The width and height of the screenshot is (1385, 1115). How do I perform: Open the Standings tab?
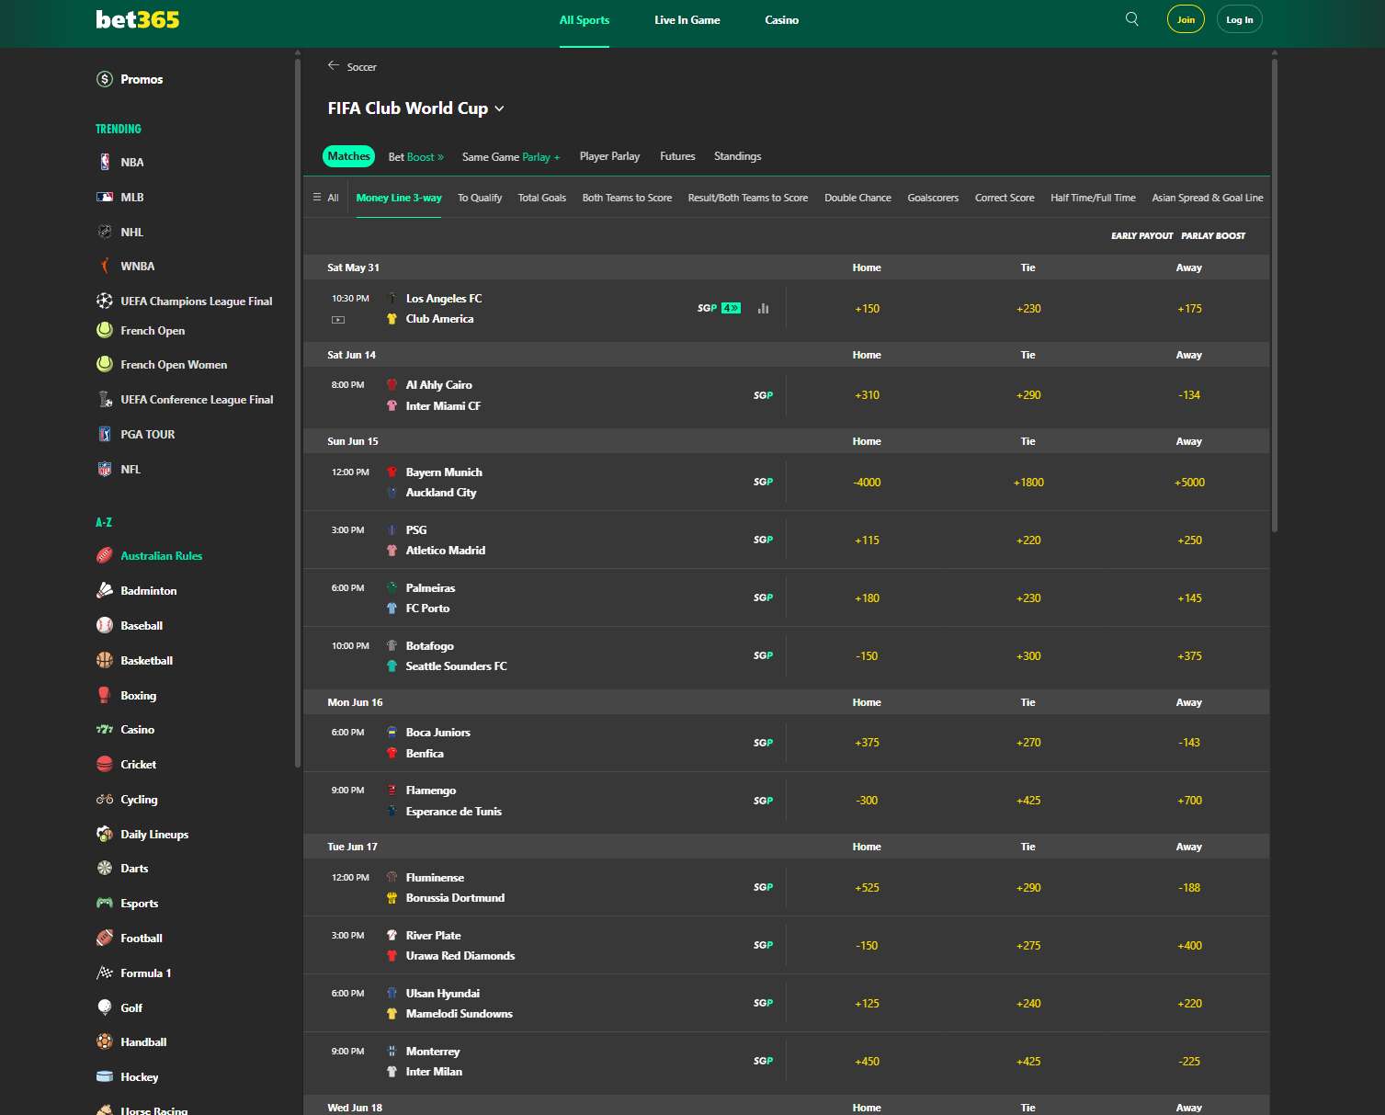[x=738, y=156]
